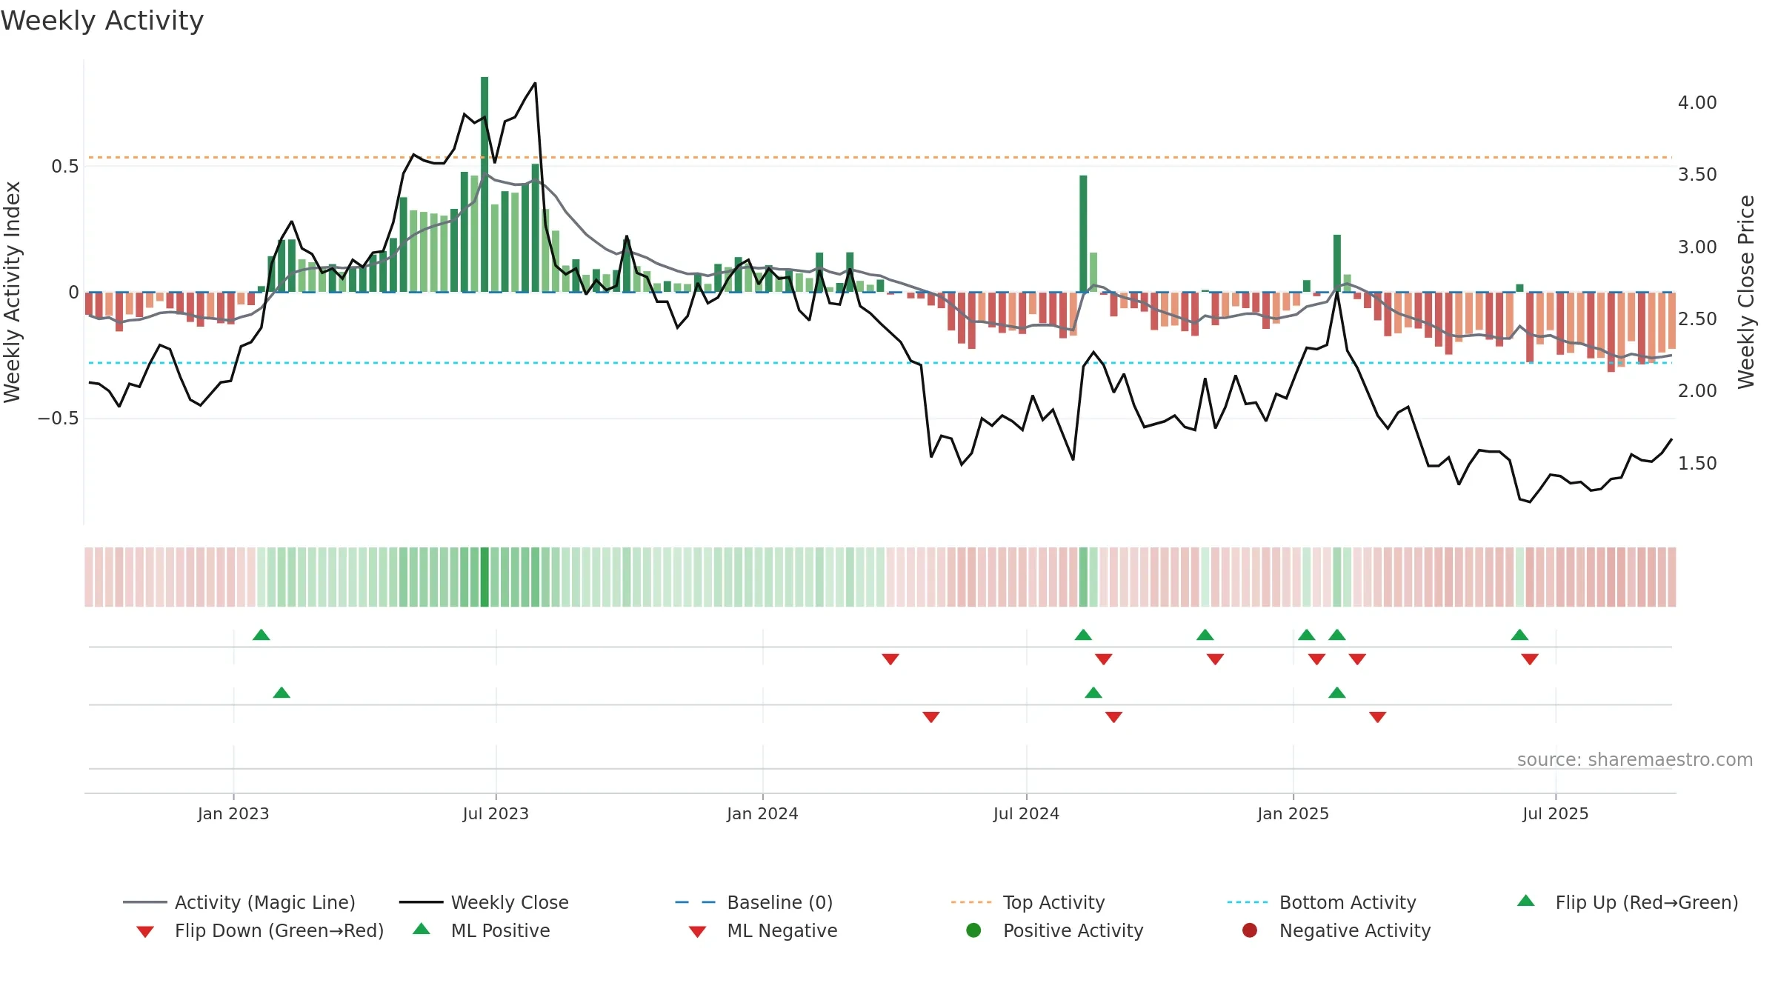Toggle Bottom Activity legend entry
Image resolution: width=1778 pixels, height=1000 pixels.
[1322, 902]
